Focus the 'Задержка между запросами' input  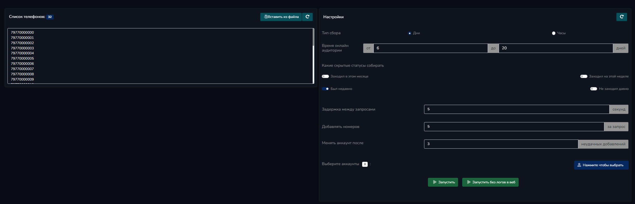516,109
